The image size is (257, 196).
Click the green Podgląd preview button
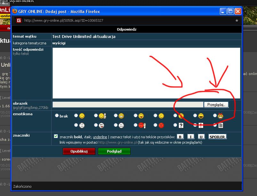point(114,151)
